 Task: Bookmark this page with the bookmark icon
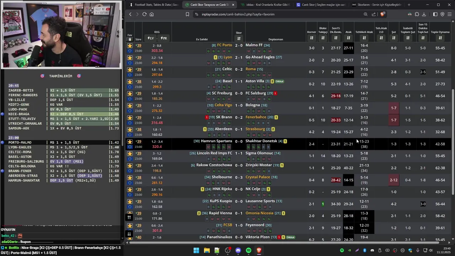tap(187, 14)
